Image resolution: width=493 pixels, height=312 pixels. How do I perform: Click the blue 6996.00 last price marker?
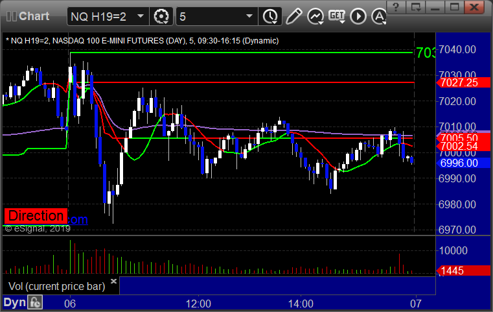[x=463, y=163]
